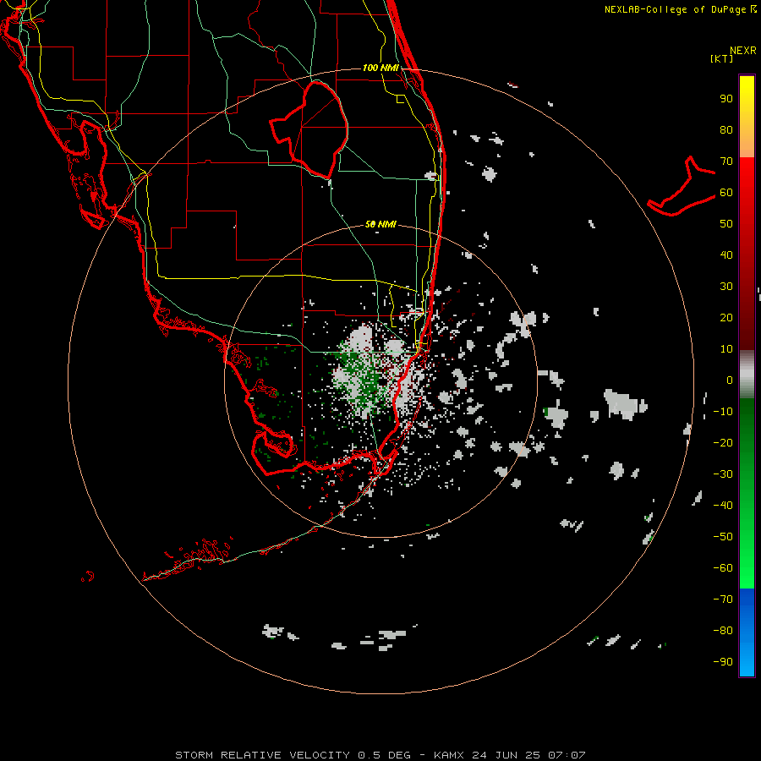Click the -30 scale label
This screenshot has width=761, height=761.
[x=723, y=474]
